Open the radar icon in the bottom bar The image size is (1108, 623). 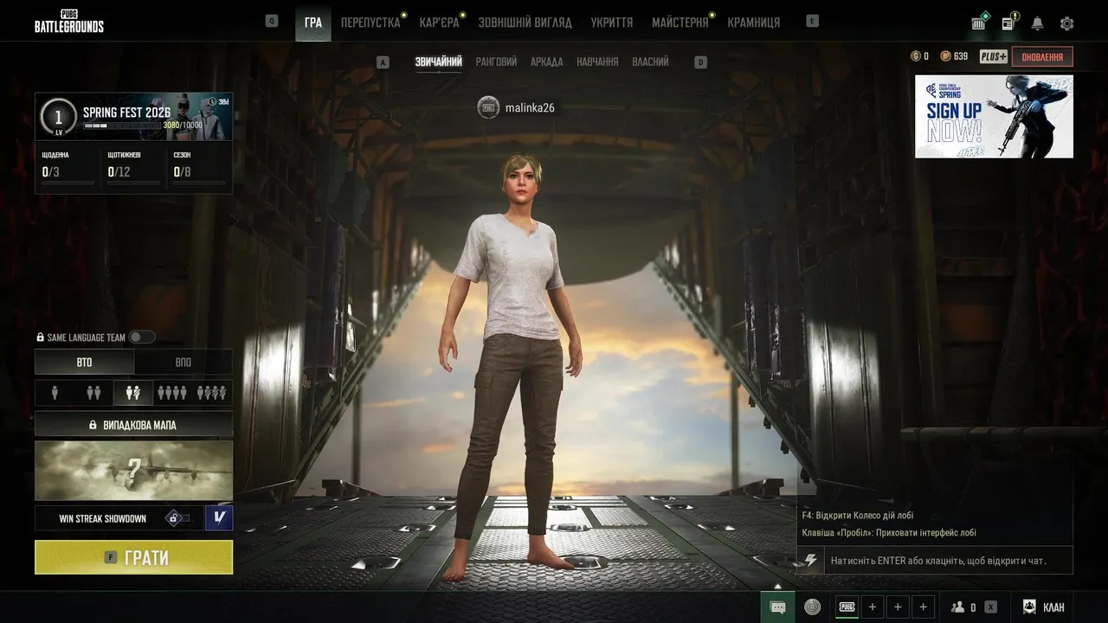pyautogui.click(x=812, y=607)
